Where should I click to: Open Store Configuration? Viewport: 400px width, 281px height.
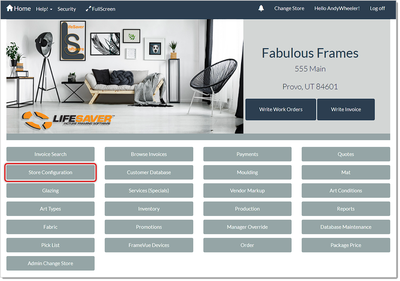[50, 172]
